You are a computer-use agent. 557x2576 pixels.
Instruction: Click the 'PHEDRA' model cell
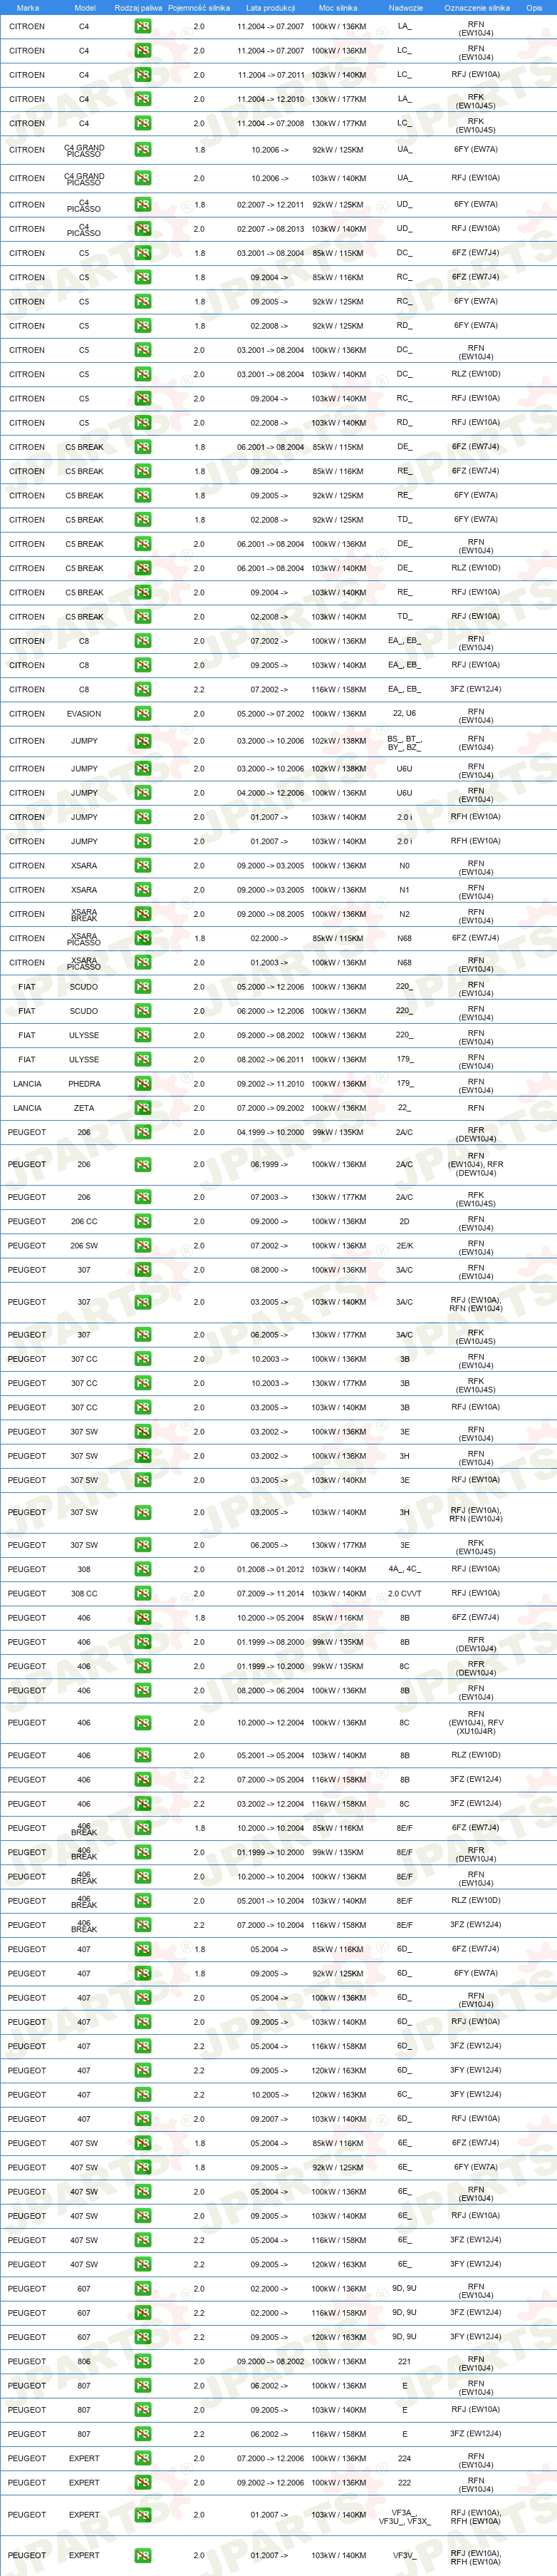[84, 1084]
